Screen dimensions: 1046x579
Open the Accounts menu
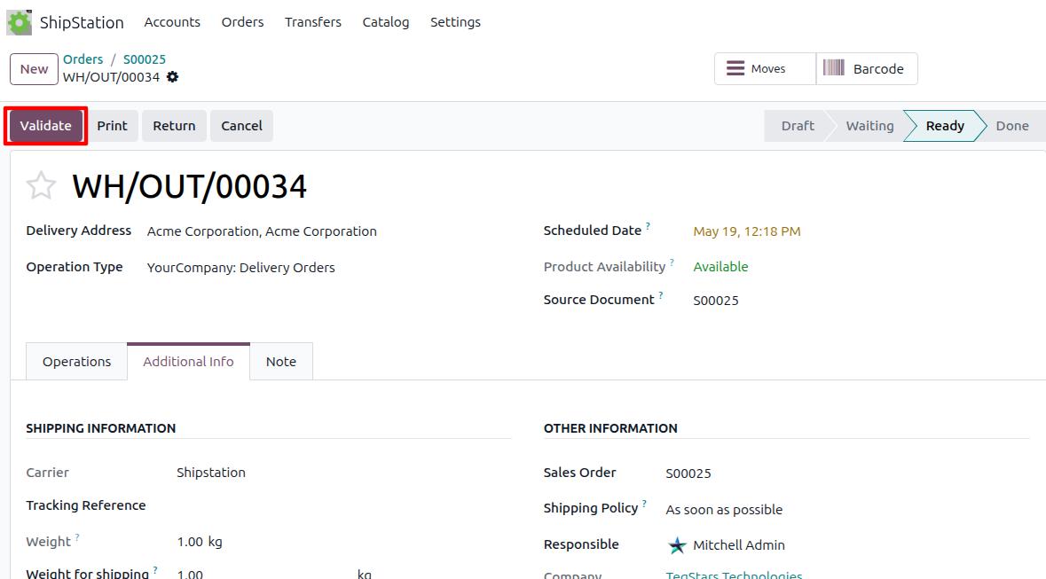click(x=172, y=22)
